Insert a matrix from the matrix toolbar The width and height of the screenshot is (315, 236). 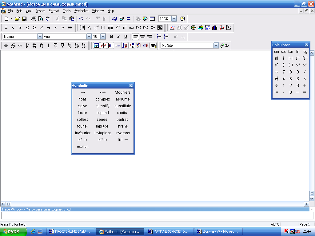[82, 28]
